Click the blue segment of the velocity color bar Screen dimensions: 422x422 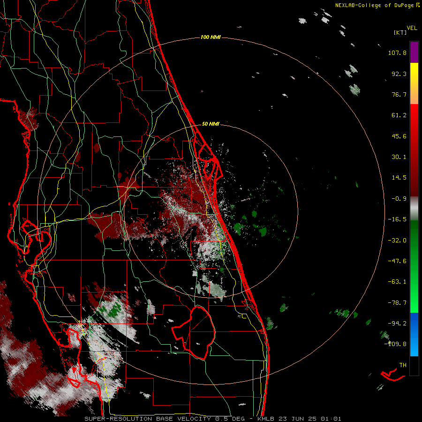[414, 334]
